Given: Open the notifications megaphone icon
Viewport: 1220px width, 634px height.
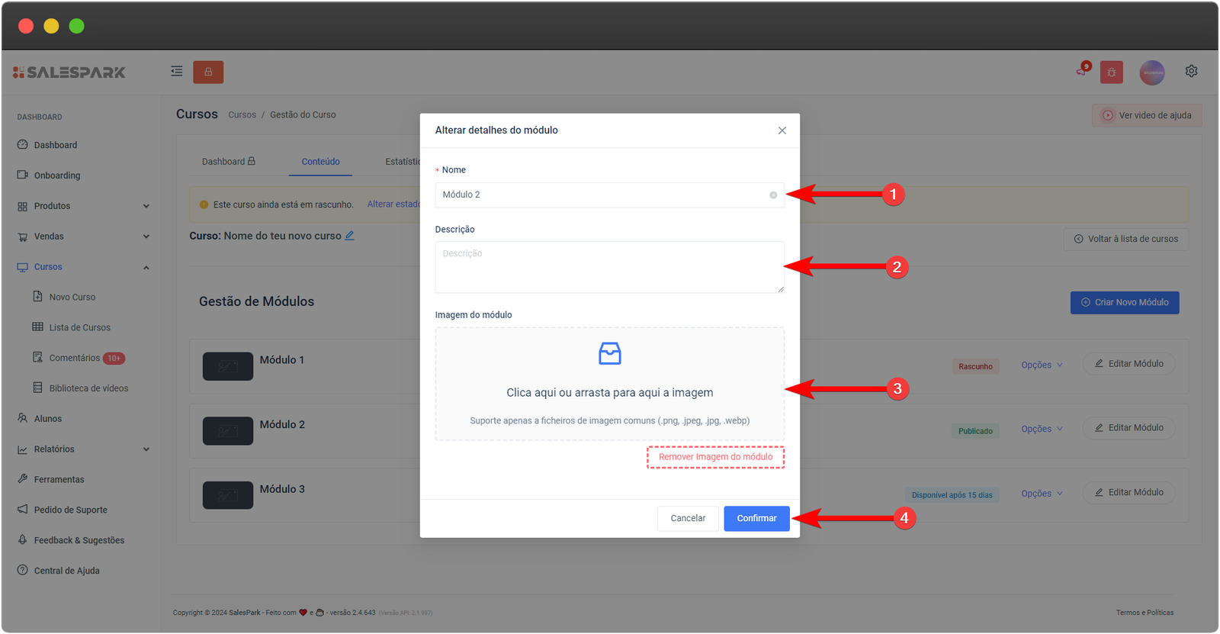Looking at the screenshot, I should [x=1081, y=71].
